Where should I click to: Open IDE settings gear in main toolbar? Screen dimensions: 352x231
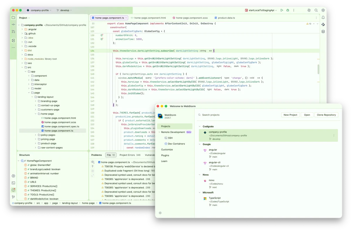tap(323, 10)
